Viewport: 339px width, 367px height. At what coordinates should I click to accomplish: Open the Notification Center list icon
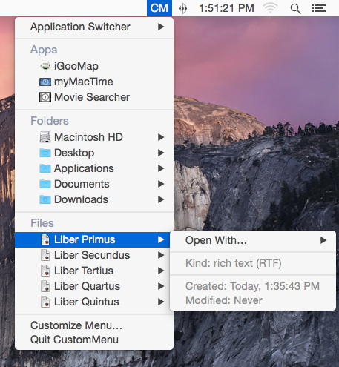pos(319,8)
